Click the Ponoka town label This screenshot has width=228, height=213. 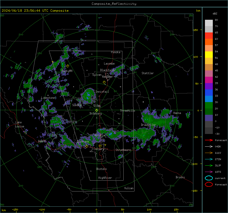116,52
